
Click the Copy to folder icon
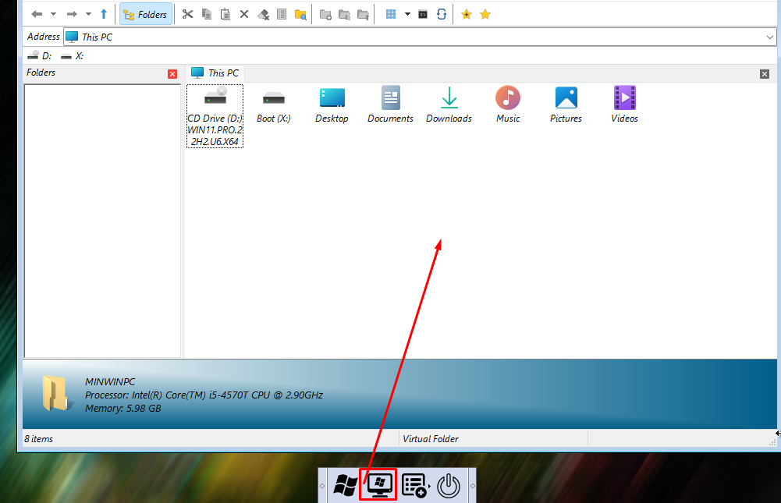point(344,15)
